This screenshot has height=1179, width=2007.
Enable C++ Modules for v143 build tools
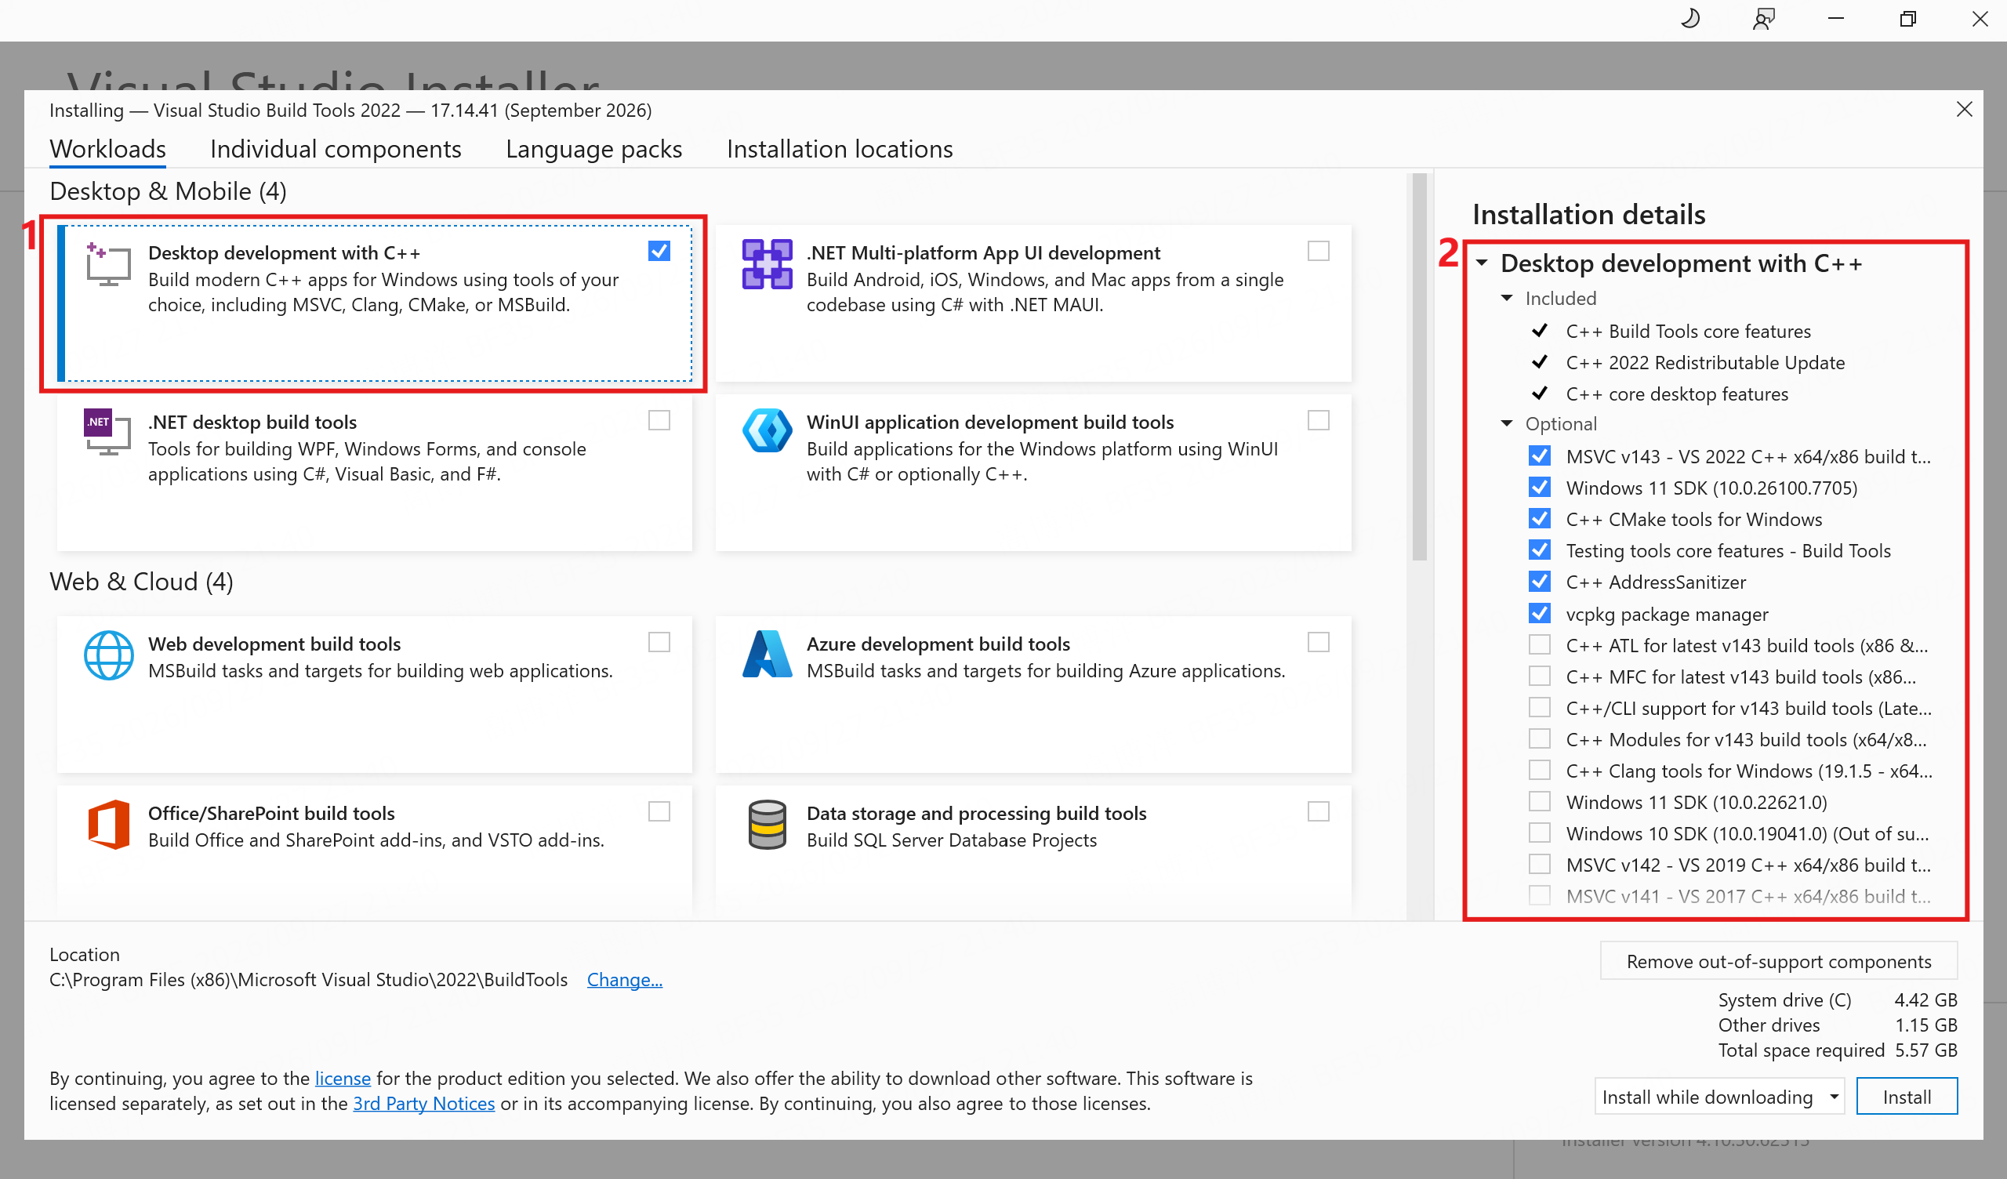coord(1540,739)
